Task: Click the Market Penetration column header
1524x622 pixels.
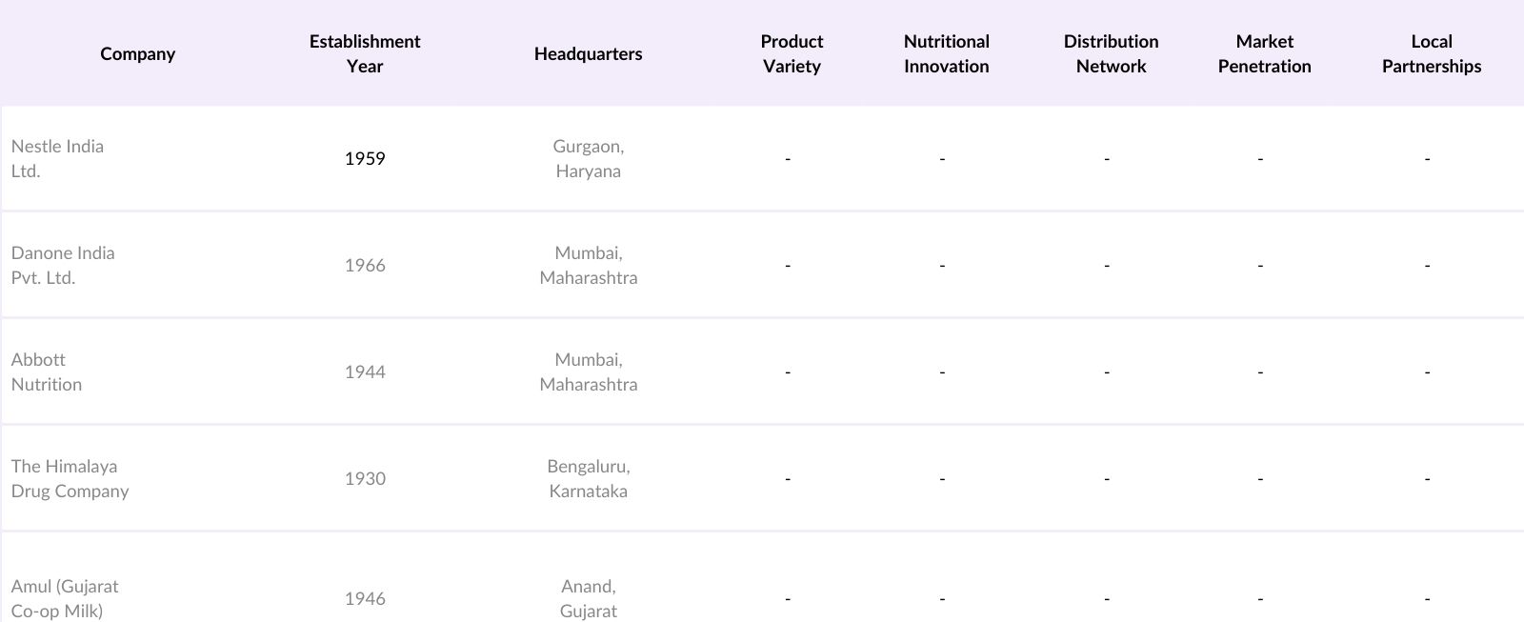Action: point(1264,53)
